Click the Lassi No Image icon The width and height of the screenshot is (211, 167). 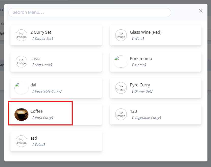[21, 62]
